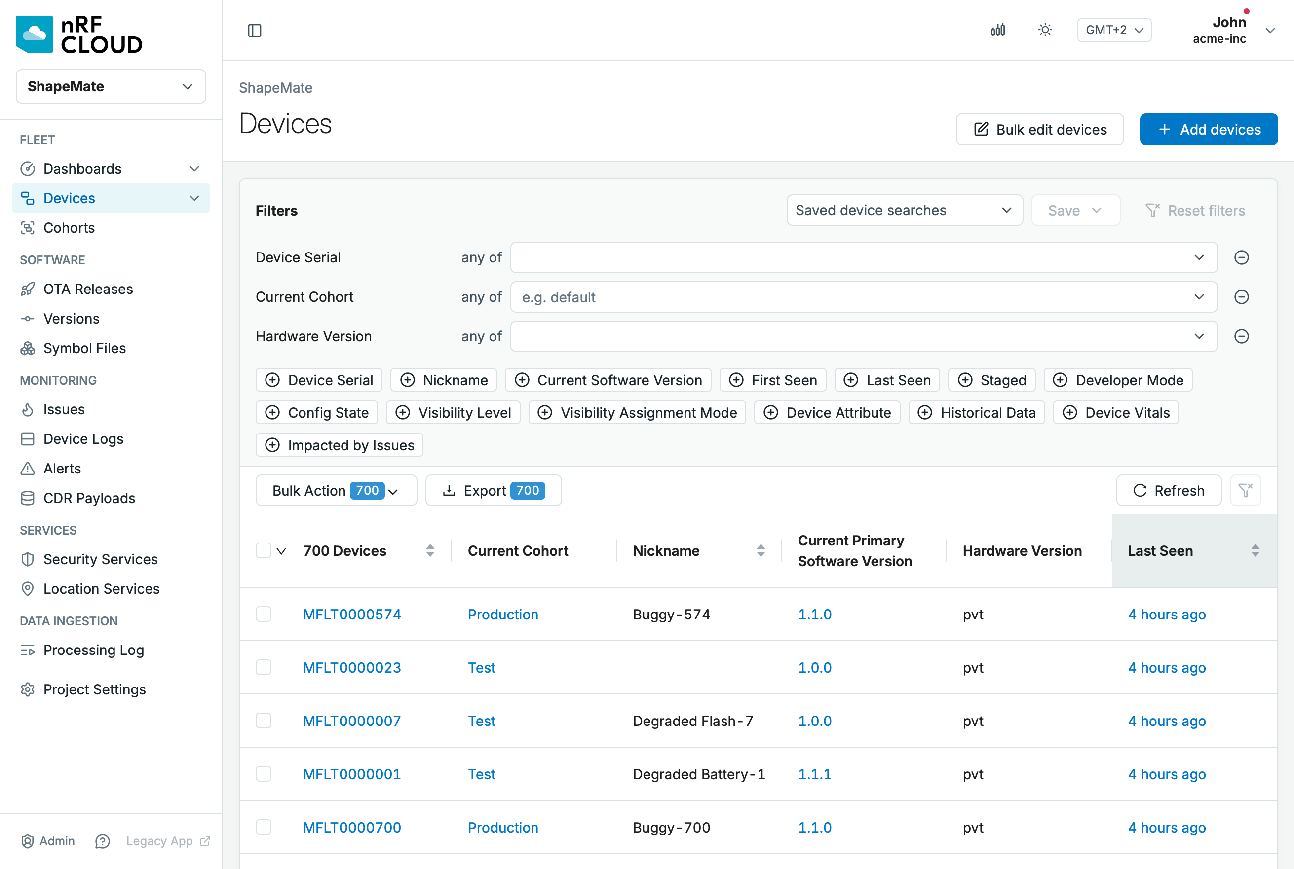Viewport: 1294px width, 869px height.
Task: Open the Admin link in the sidebar footer
Action: click(48, 841)
